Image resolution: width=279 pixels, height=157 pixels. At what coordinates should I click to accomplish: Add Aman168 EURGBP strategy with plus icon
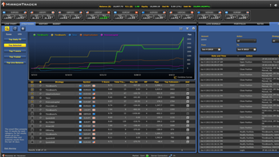click(x=187, y=126)
